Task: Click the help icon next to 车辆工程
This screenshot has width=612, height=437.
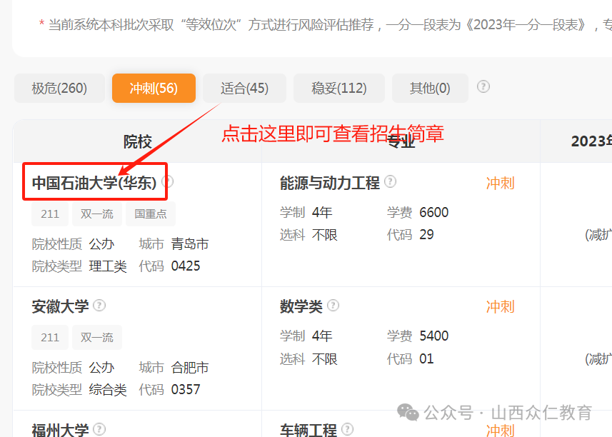Action: pos(347,429)
